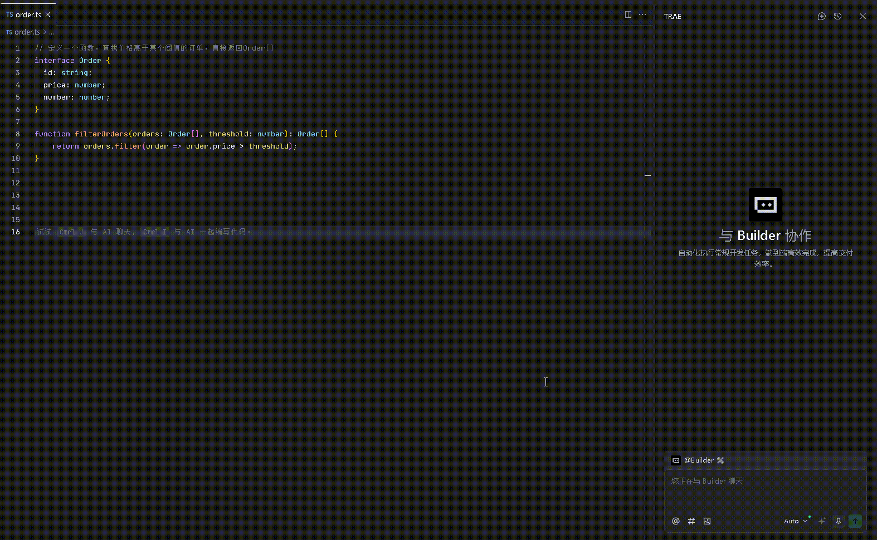Attach an image via picture icon
Image resolution: width=877 pixels, height=540 pixels.
coord(707,521)
